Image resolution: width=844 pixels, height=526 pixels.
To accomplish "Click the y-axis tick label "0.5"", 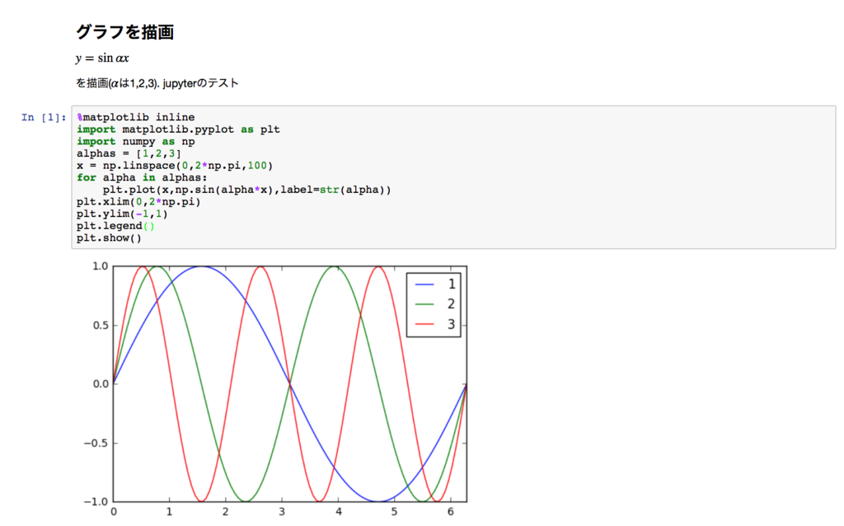I will coord(100,325).
